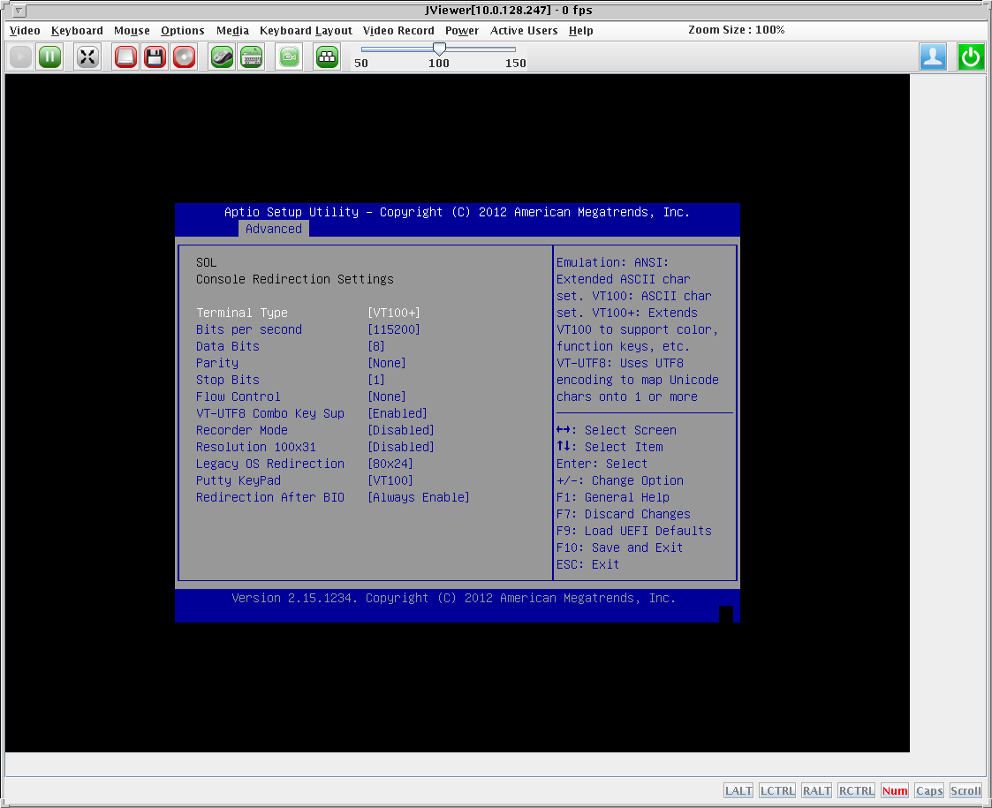Select the Advanced tab in BIOS
The image size is (992, 808).
(x=273, y=229)
